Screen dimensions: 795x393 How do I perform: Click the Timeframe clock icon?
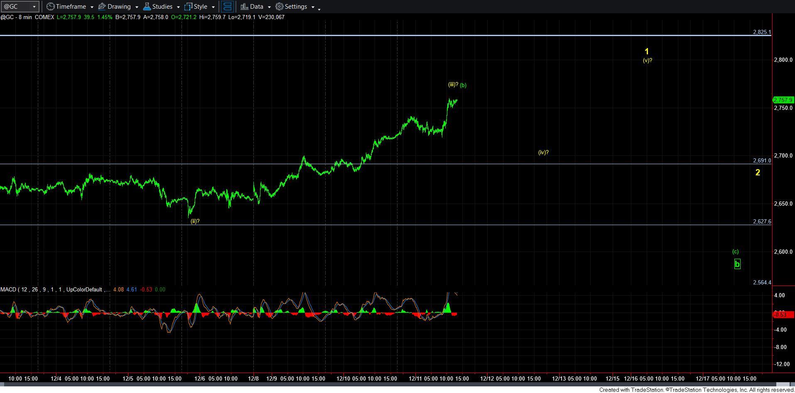coord(50,7)
